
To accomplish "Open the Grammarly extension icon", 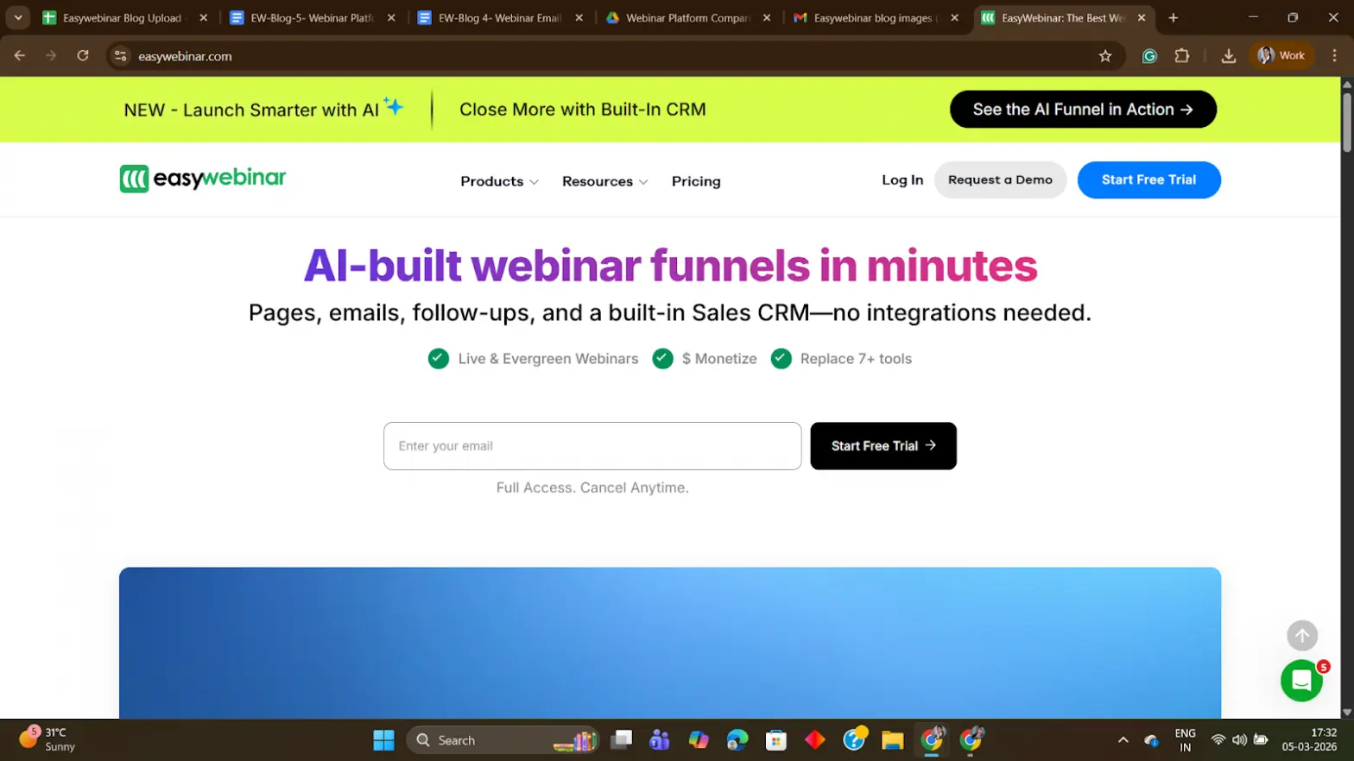I will point(1149,56).
